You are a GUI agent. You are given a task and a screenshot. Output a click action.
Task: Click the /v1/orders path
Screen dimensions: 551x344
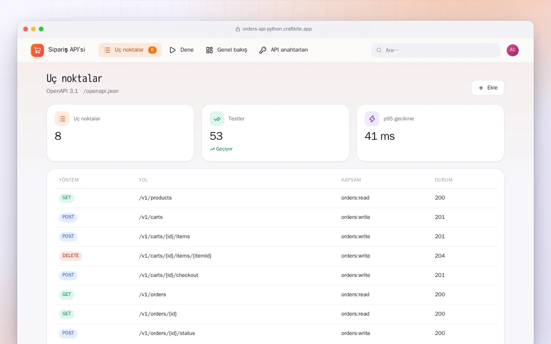(x=153, y=295)
